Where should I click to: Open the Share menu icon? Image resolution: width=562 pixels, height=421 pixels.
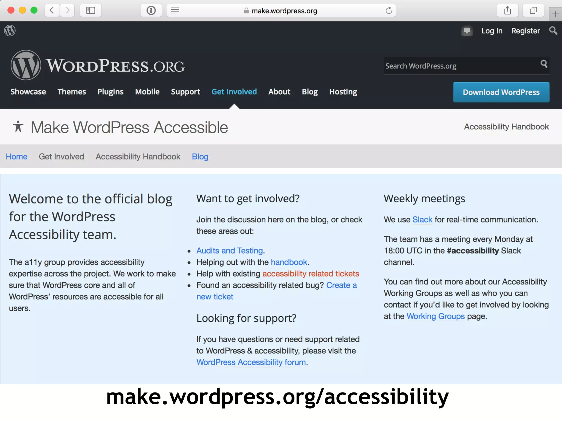[x=507, y=11]
